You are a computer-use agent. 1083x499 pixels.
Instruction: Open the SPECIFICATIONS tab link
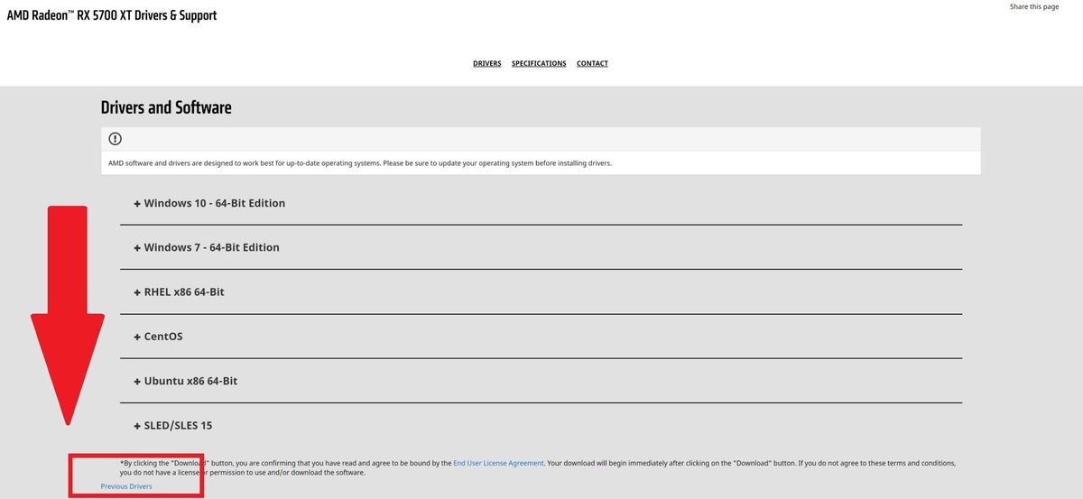tap(539, 64)
